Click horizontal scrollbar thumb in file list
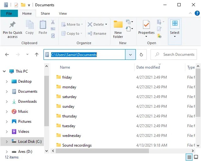Viewport: 201px width, 161px height. click(102, 151)
